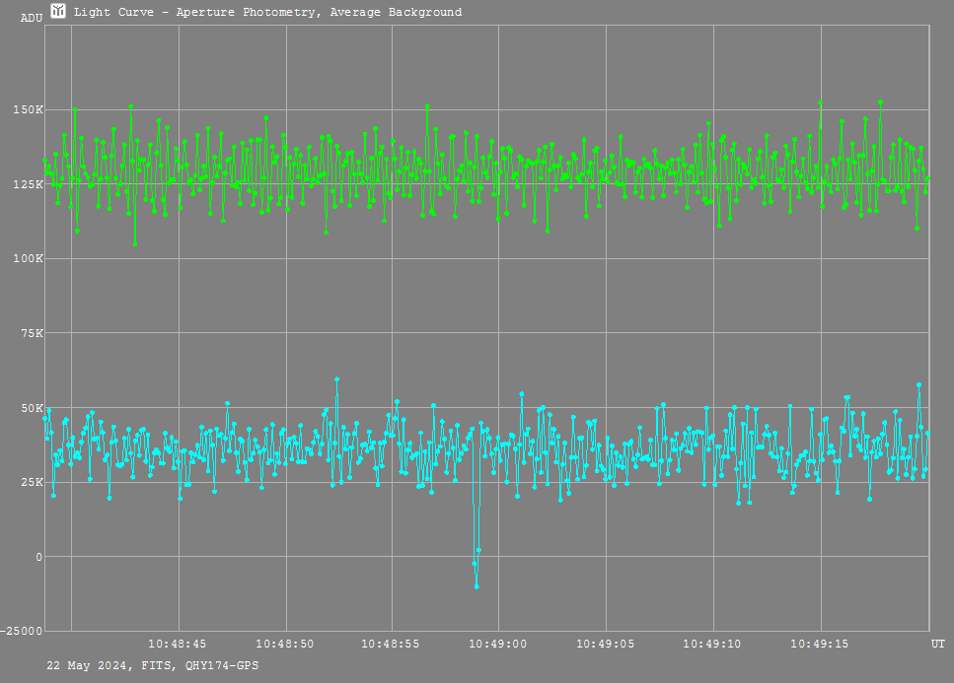Click the UT time zone label
954x683 pixels.
(938, 645)
